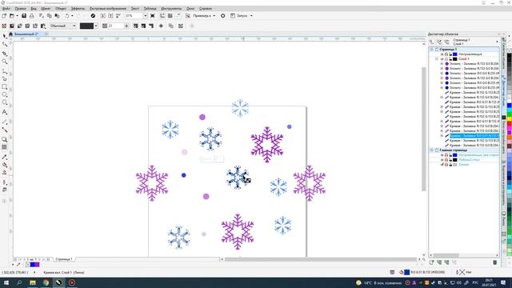Toggle visibility eye of Сетка layer
Image resolution: width=512 pixels, height=288 pixels.
[x=442, y=165]
